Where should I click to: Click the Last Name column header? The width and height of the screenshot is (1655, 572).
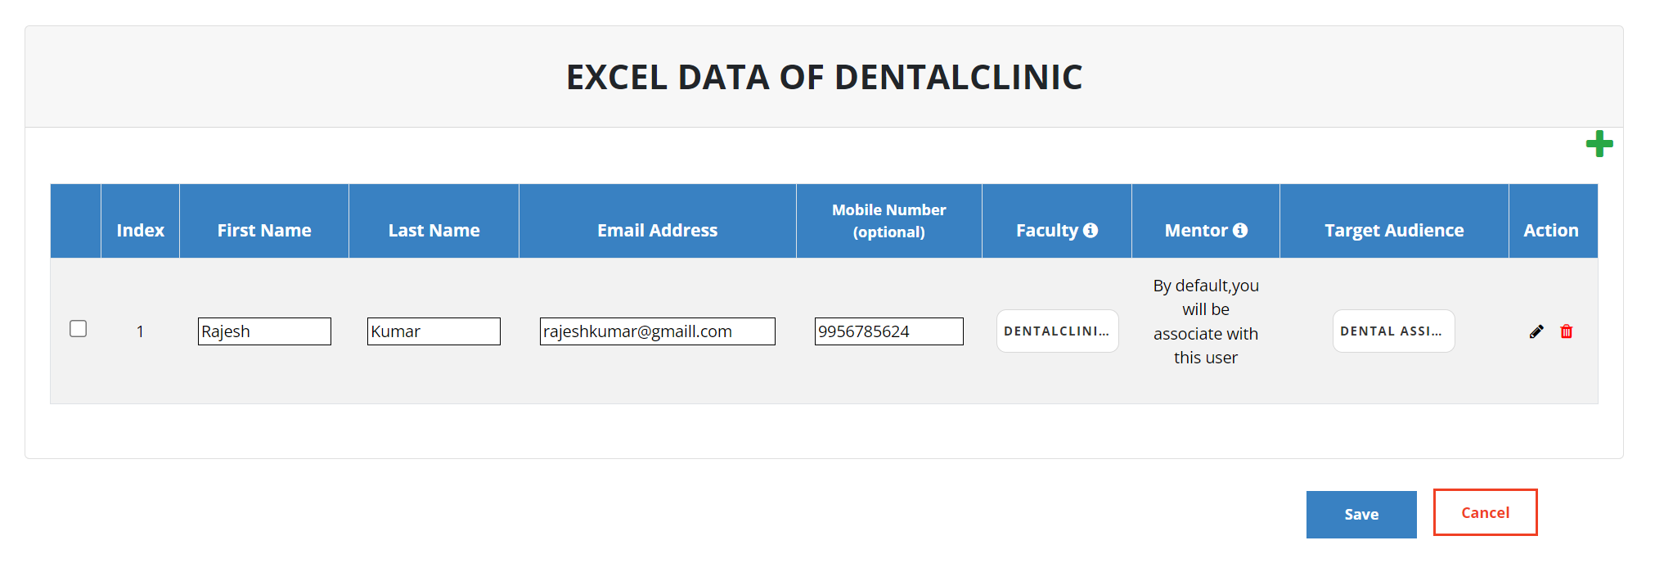434,231
